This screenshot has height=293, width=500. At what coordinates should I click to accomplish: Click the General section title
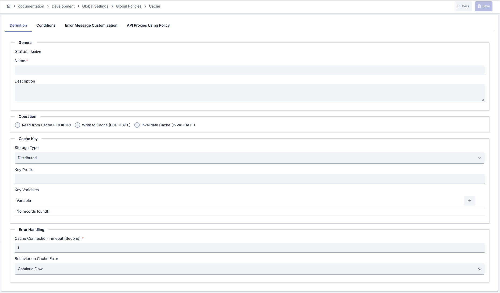[x=26, y=42]
